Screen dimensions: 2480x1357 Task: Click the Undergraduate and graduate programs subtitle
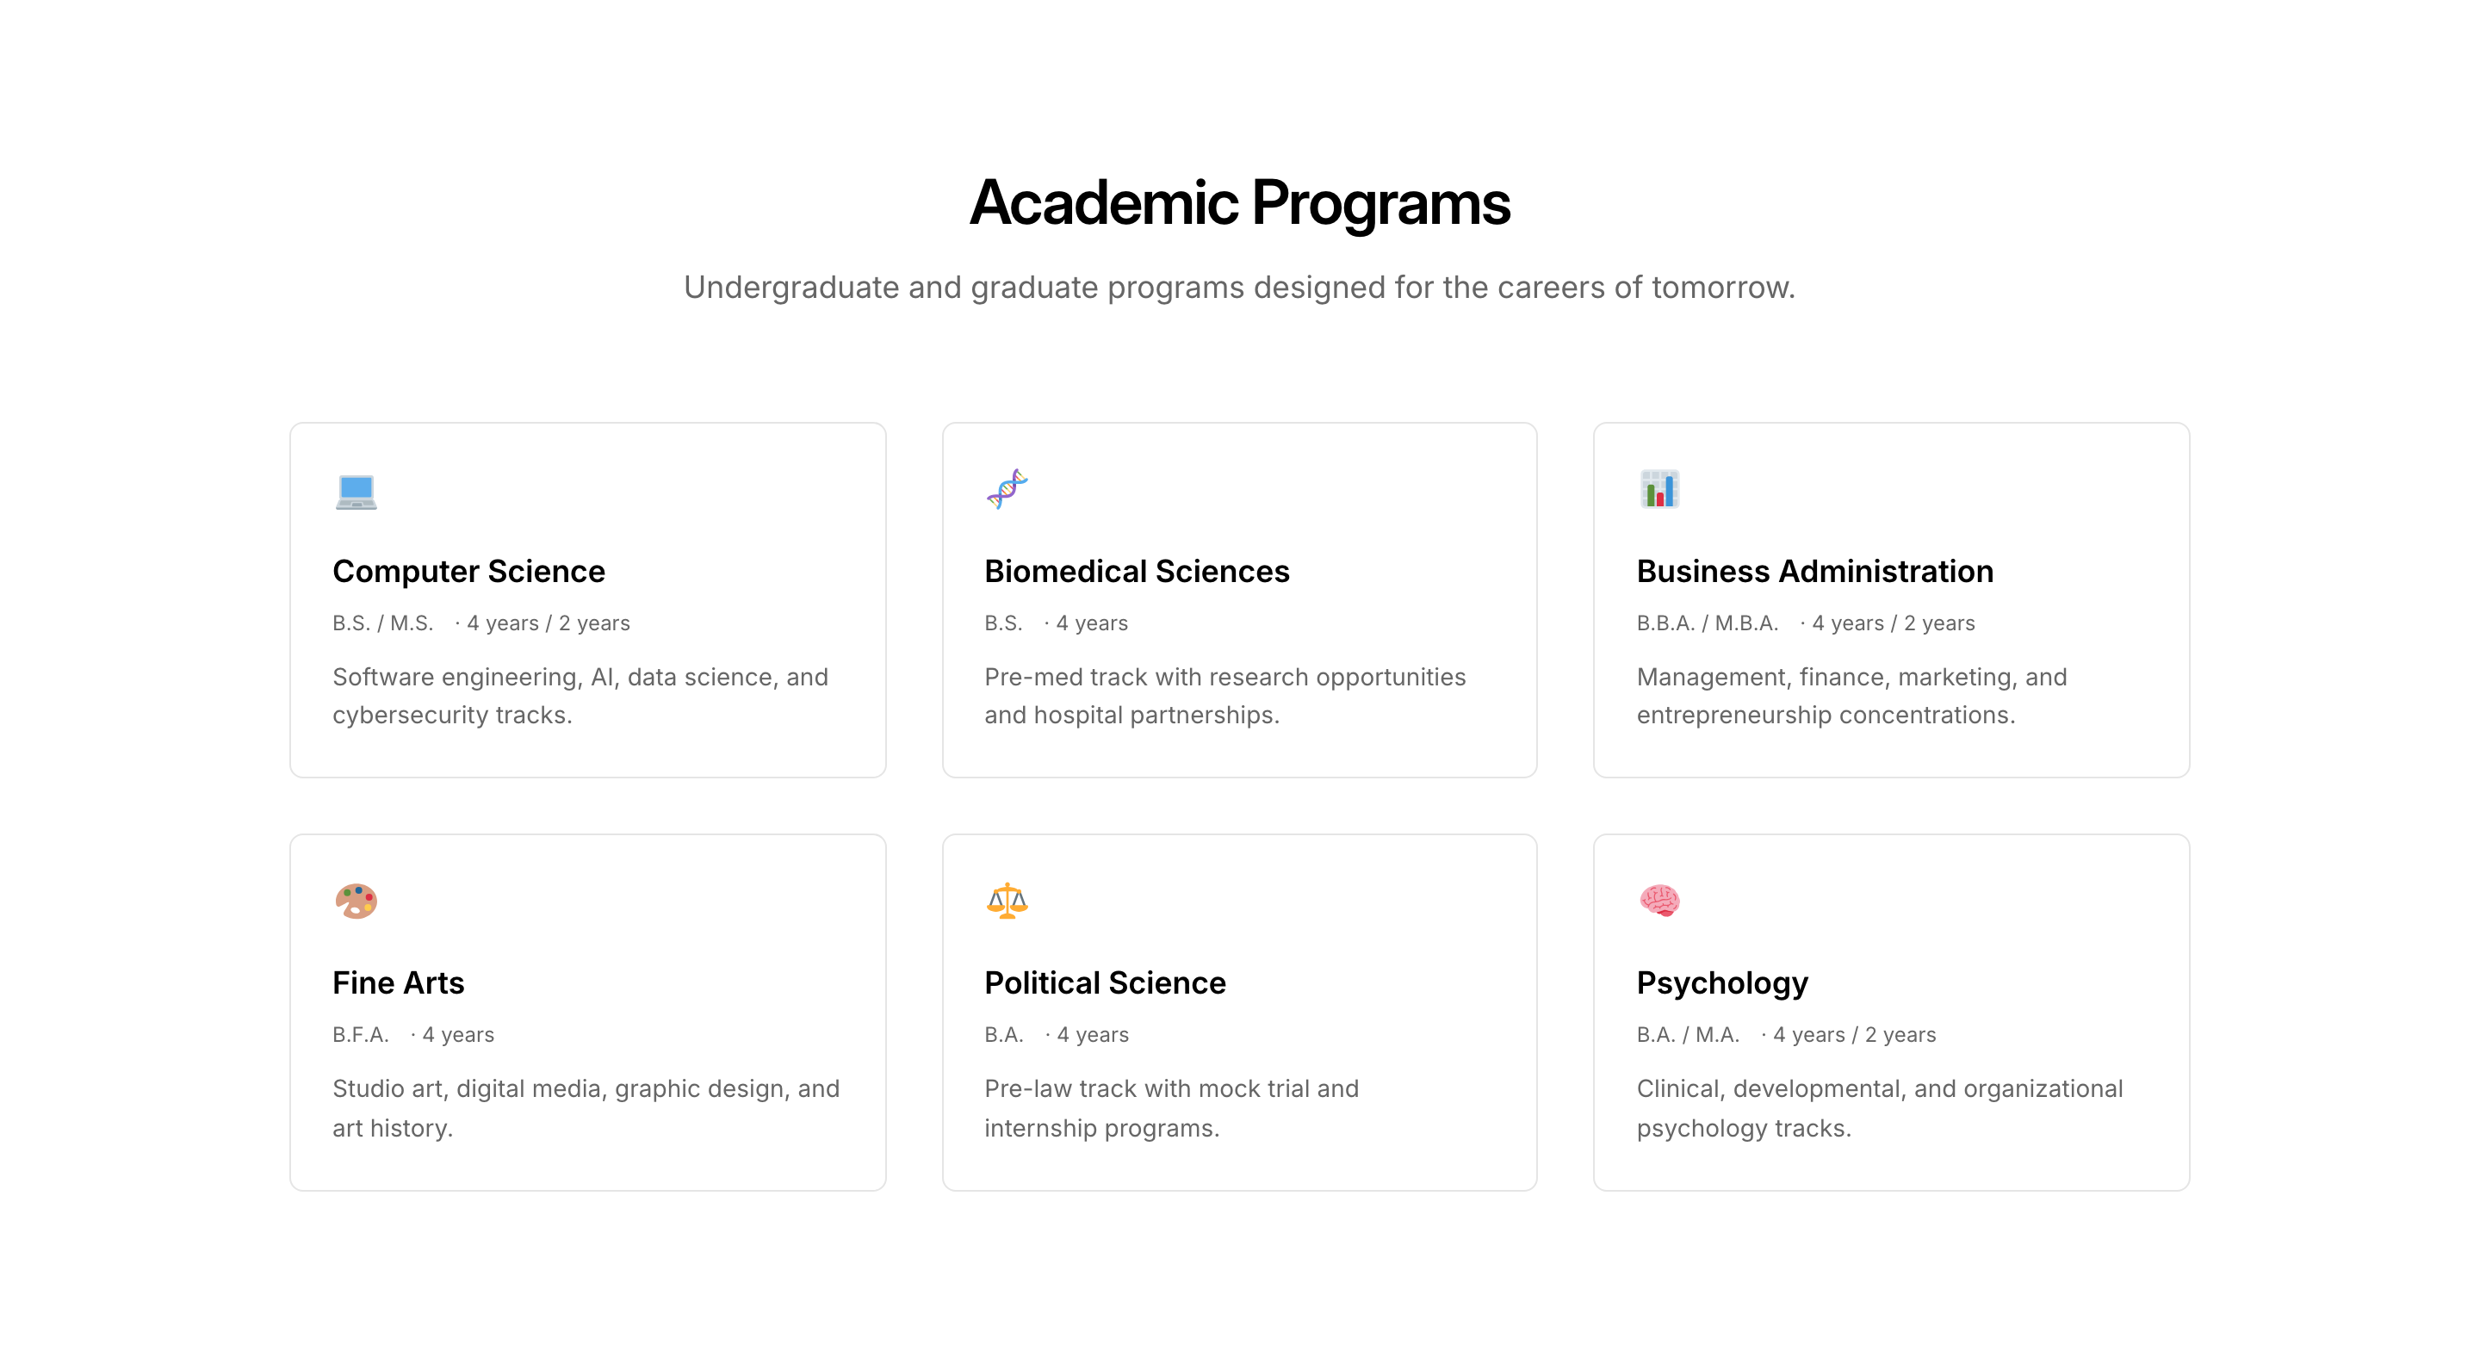pyautogui.click(x=1239, y=287)
